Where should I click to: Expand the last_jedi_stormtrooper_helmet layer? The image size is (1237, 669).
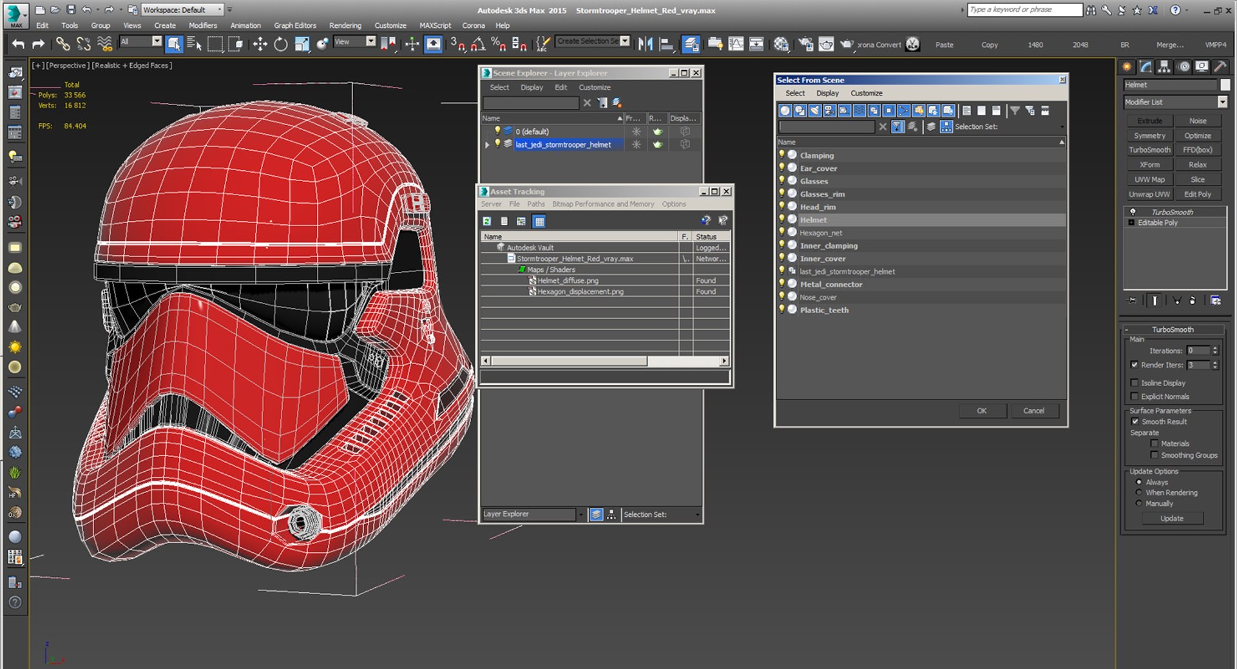487,144
